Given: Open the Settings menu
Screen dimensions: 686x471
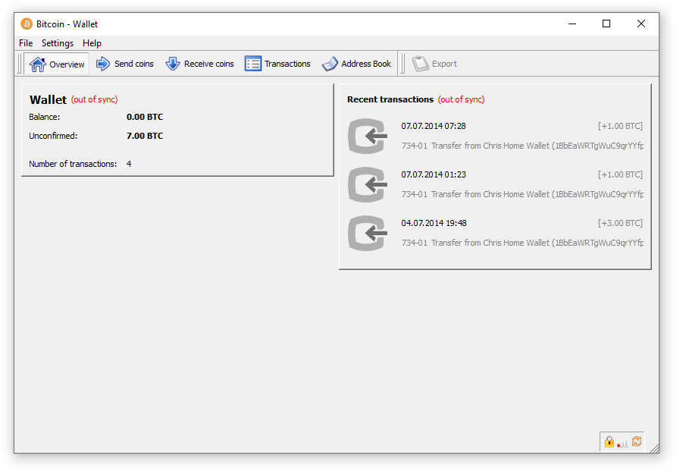Looking at the screenshot, I should (x=58, y=43).
